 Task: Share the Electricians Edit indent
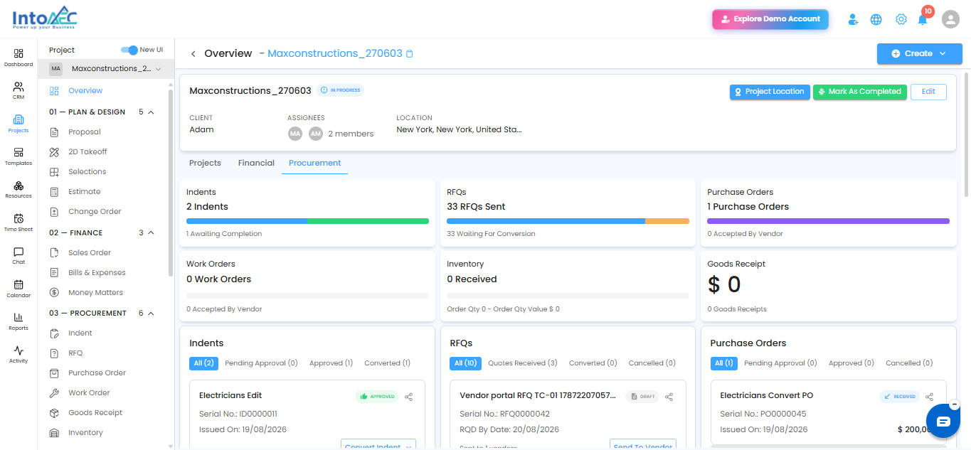[409, 397]
